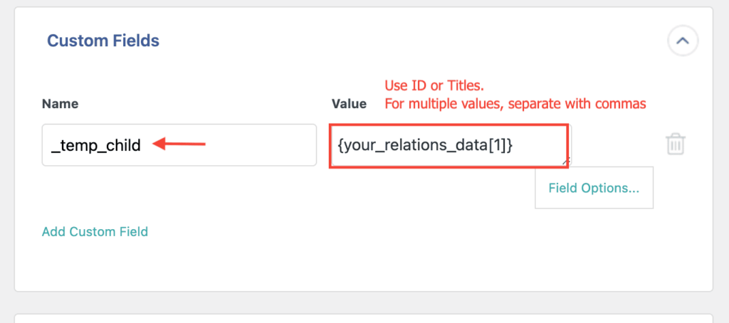
Task: Collapse the Custom Fields panel chevron
Action: 683,41
